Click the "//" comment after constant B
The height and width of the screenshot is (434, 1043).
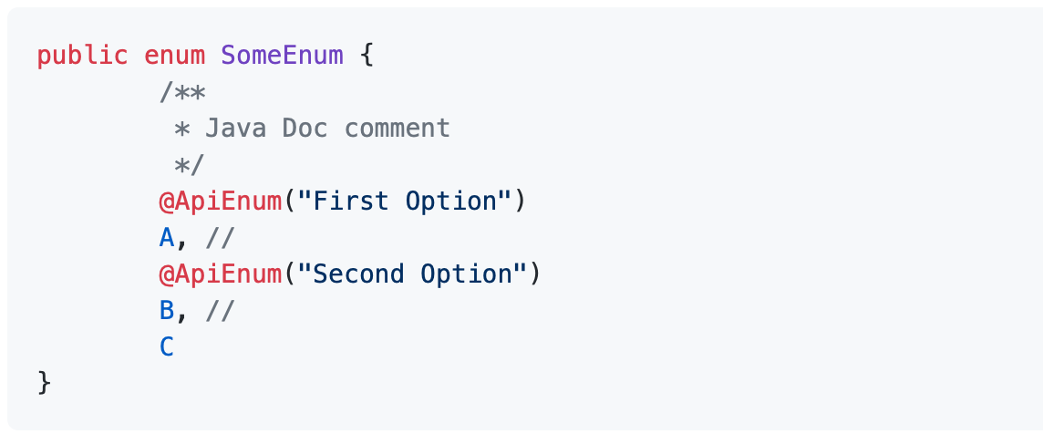(221, 311)
